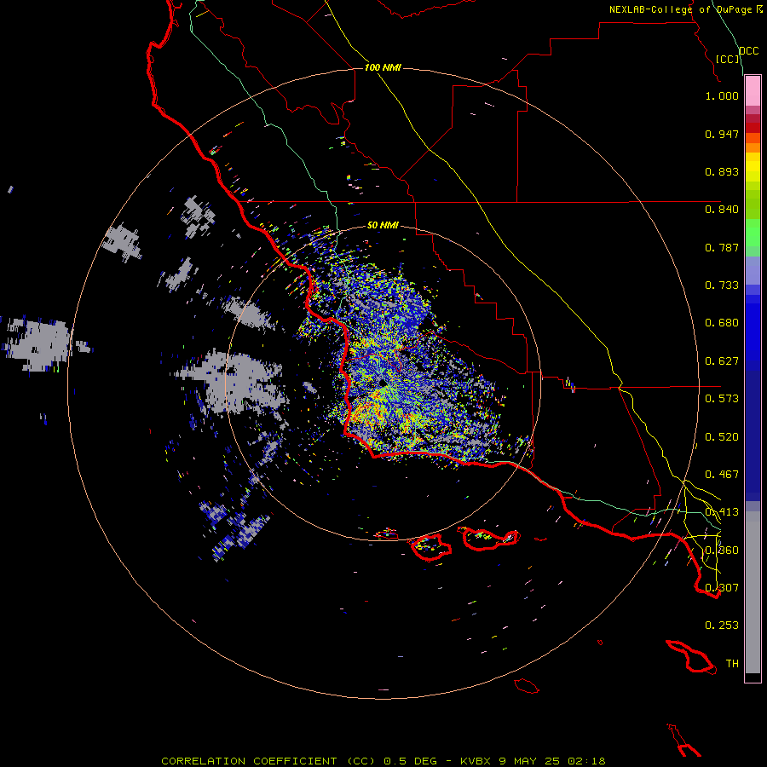Click the 0.627 color scale value

(x=722, y=361)
